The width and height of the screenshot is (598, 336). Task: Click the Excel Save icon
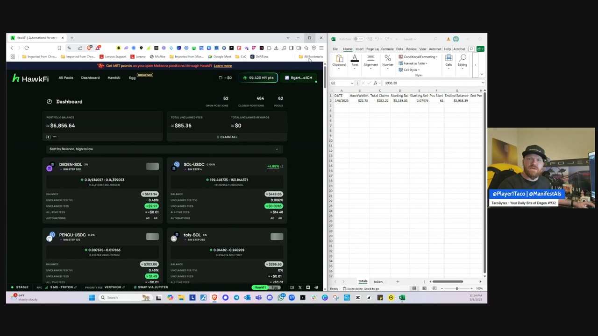pyautogui.click(x=370, y=39)
